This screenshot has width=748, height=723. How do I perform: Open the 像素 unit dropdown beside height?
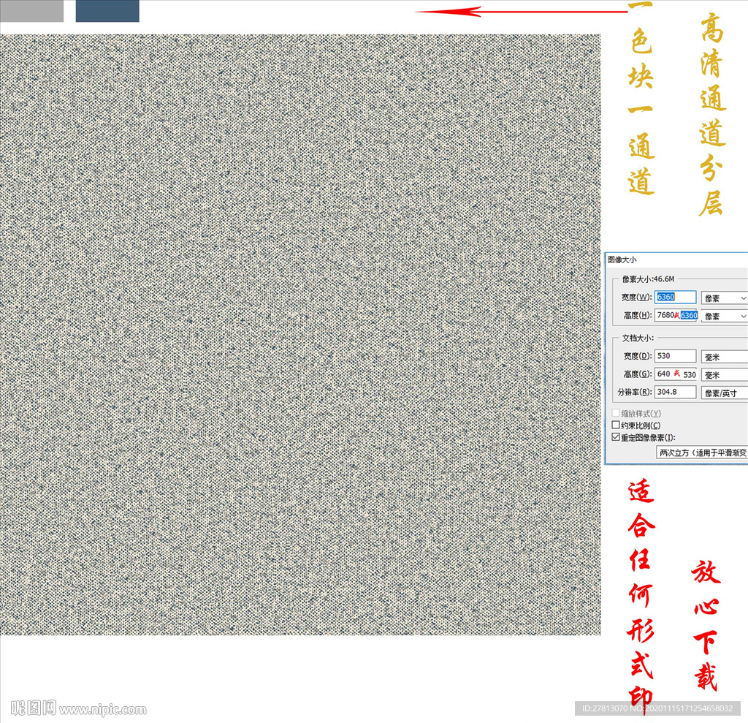(724, 316)
